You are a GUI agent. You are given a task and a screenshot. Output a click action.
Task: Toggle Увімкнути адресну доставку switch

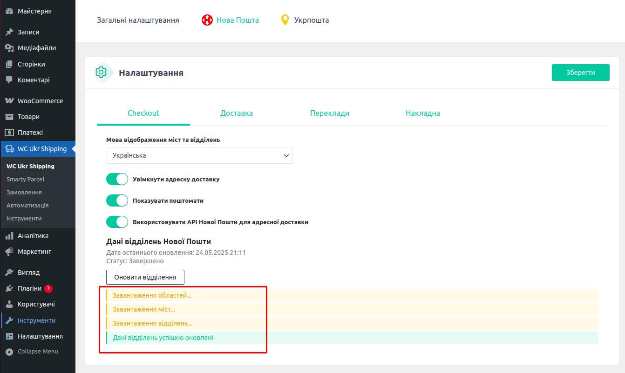[x=117, y=179]
